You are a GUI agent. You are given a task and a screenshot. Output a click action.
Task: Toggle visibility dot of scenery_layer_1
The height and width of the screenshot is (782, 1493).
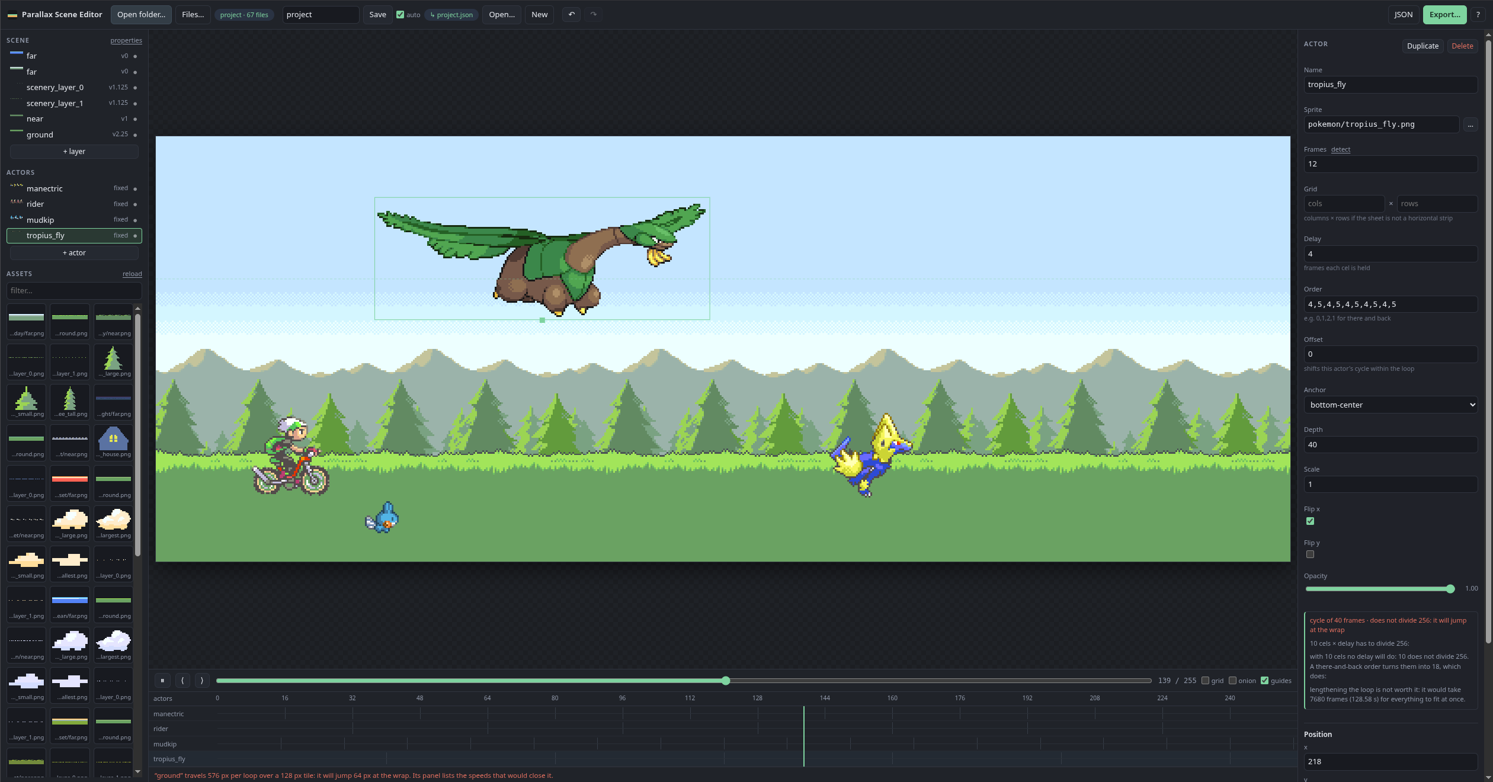click(135, 104)
